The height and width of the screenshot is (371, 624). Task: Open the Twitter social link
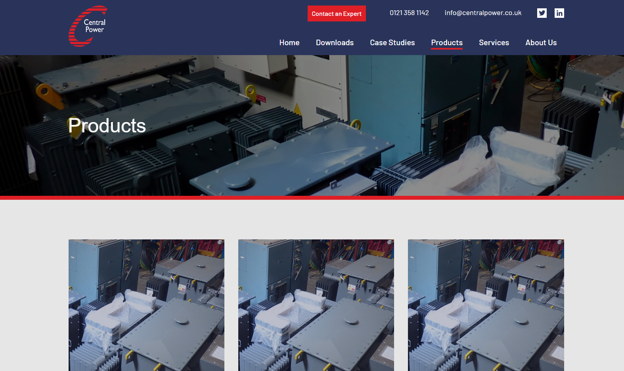542,13
